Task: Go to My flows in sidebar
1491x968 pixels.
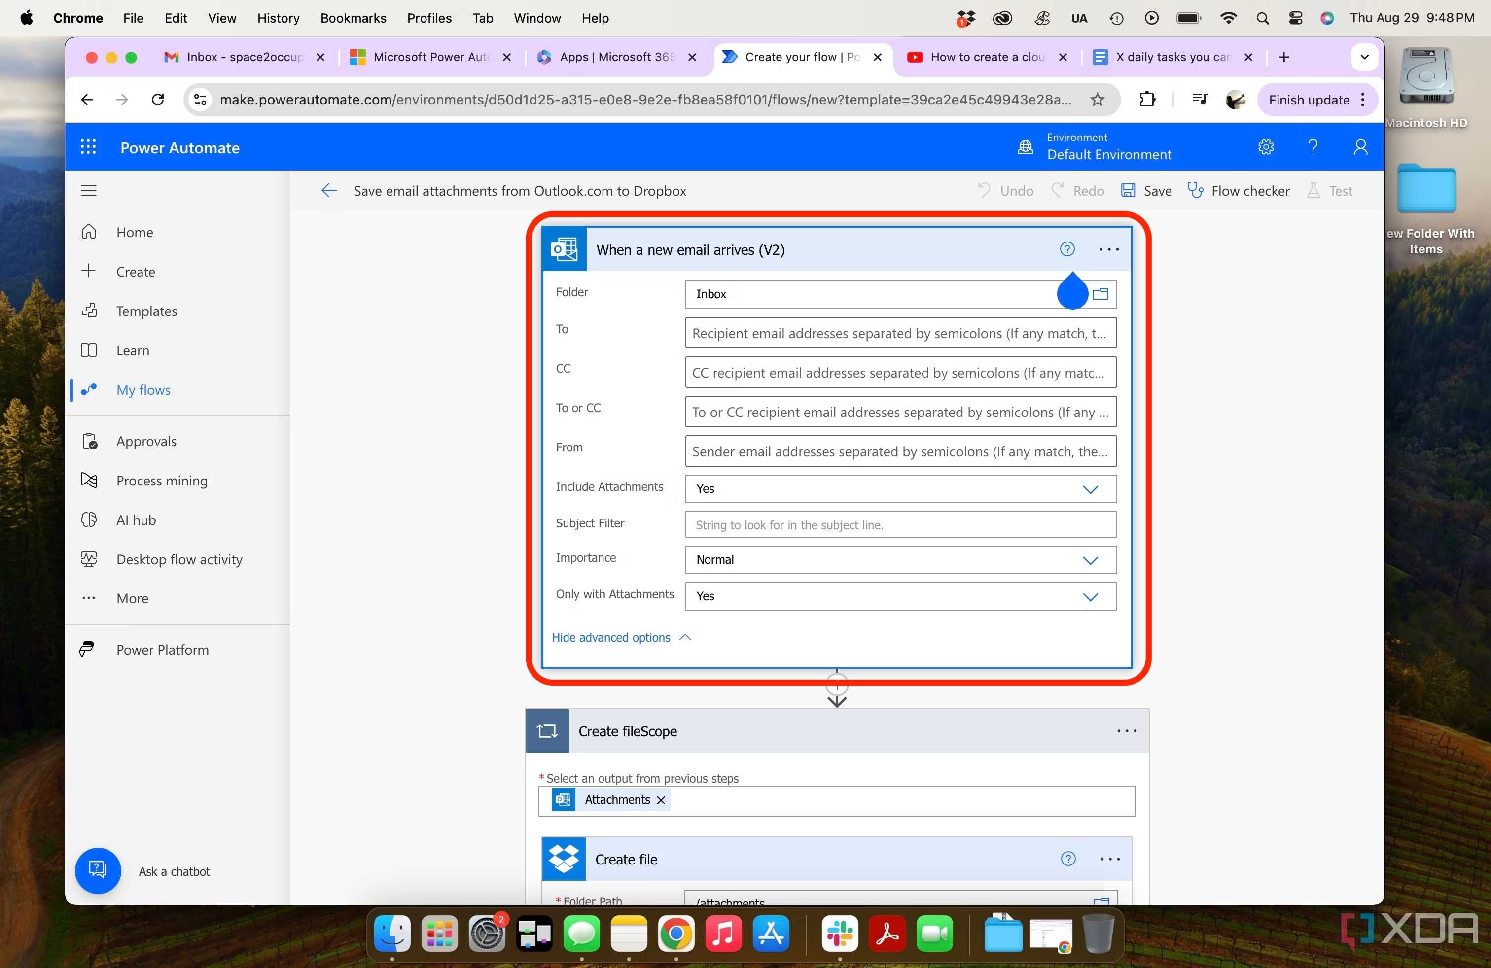Action: pyautogui.click(x=143, y=390)
